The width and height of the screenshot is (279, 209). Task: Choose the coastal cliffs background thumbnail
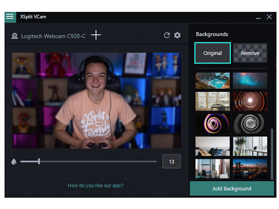pyautogui.click(x=213, y=80)
